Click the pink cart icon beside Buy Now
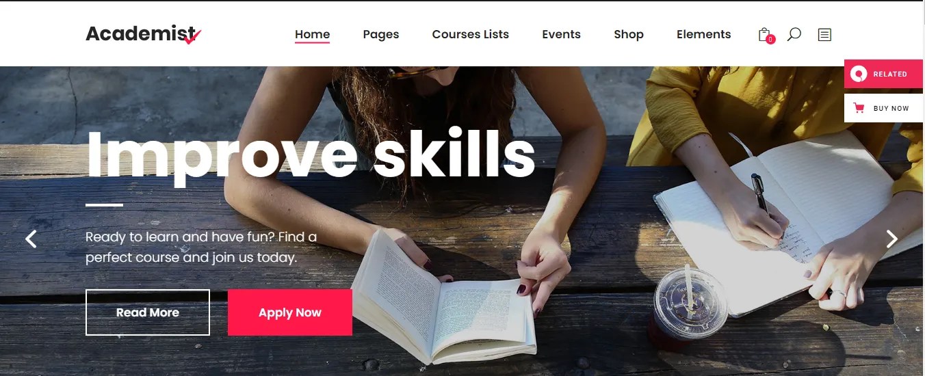This screenshot has width=925, height=376. (x=859, y=108)
